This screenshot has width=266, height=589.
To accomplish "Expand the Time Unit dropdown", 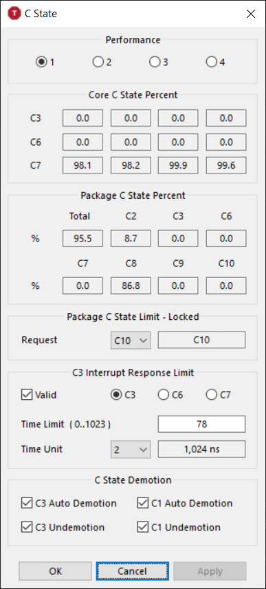I will coord(131,449).
